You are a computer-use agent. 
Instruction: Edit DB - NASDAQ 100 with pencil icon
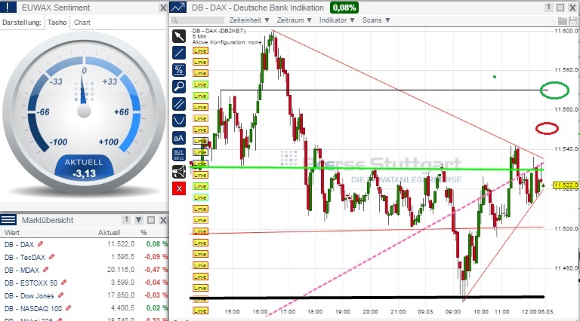coord(68,307)
